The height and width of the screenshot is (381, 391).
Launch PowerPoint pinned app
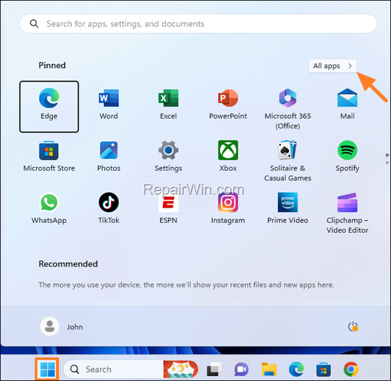coord(228,105)
